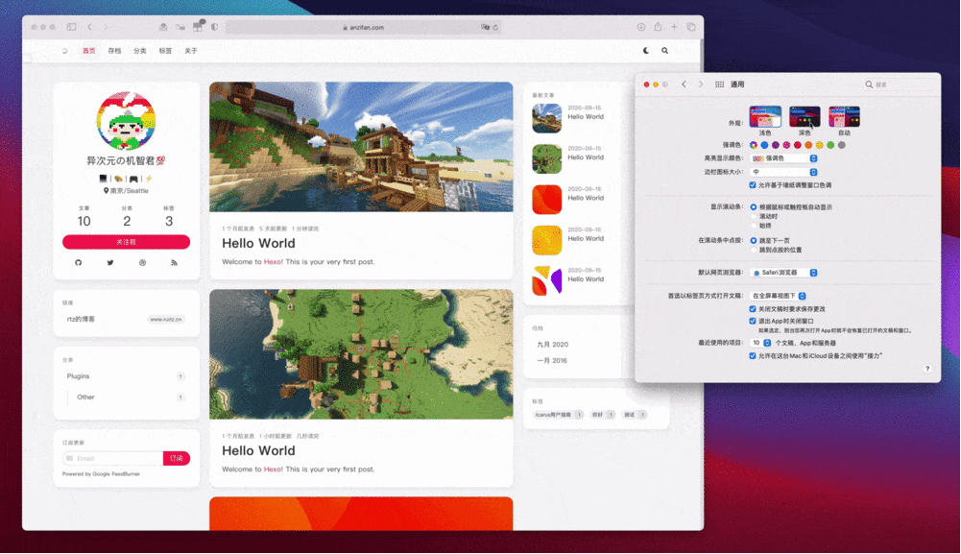
Task: Click the Email subscription input field
Action: click(x=112, y=458)
